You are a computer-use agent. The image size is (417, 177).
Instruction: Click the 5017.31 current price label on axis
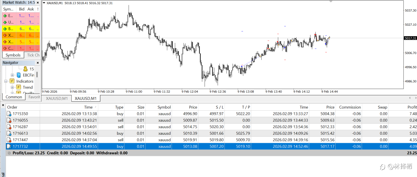coord(410,38)
